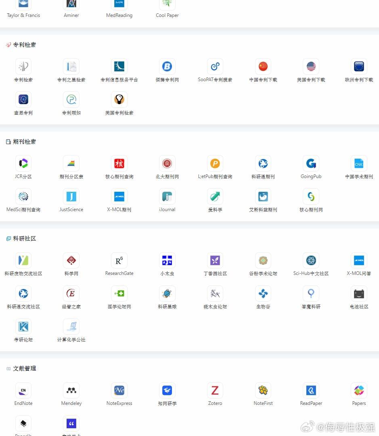
Task: Click the 科研通期刊 icon
Action: tap(263, 163)
